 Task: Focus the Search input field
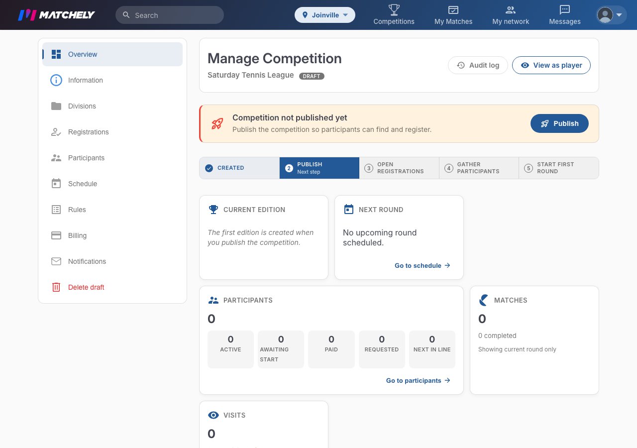[170, 15]
